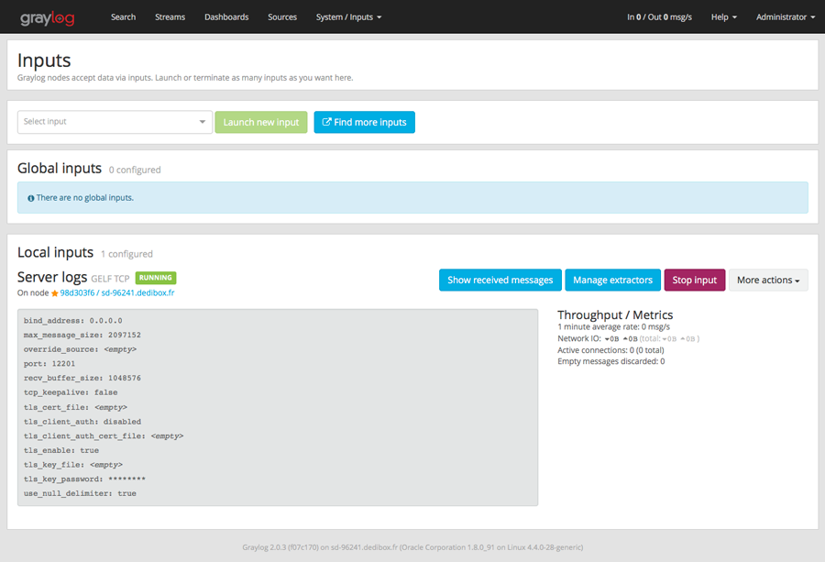Click 'tls_cert_file: <empty>' line
825x562 pixels.
[75, 407]
